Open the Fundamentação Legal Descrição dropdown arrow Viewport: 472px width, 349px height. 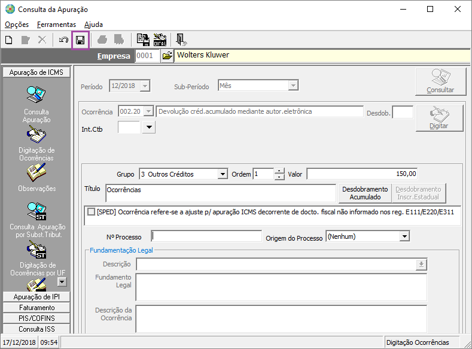pos(421,265)
